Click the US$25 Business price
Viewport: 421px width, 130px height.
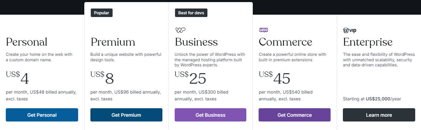tap(190, 78)
